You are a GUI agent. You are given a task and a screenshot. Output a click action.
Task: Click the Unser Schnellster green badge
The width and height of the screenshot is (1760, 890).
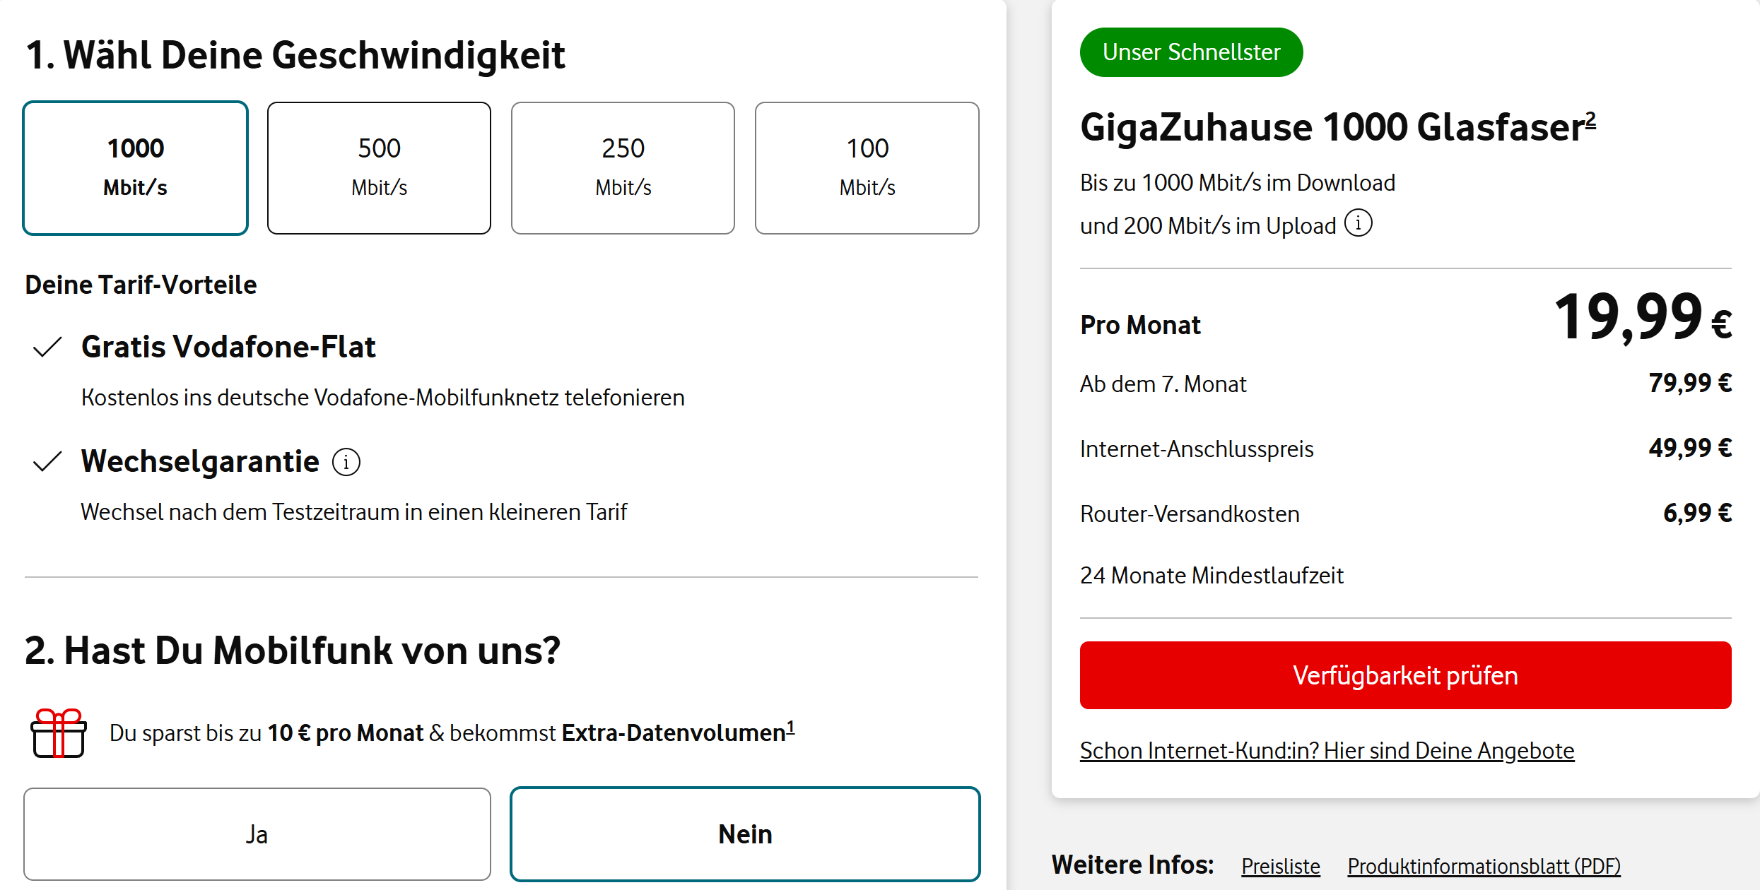click(1191, 52)
